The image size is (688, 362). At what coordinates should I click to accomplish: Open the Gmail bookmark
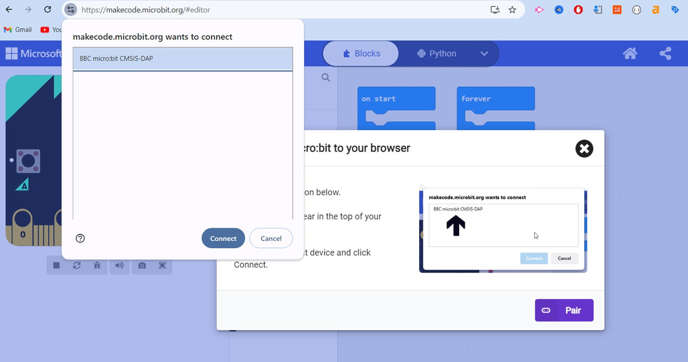pyautogui.click(x=18, y=29)
